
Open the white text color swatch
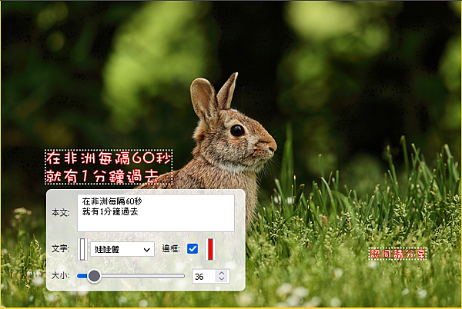pos(82,249)
